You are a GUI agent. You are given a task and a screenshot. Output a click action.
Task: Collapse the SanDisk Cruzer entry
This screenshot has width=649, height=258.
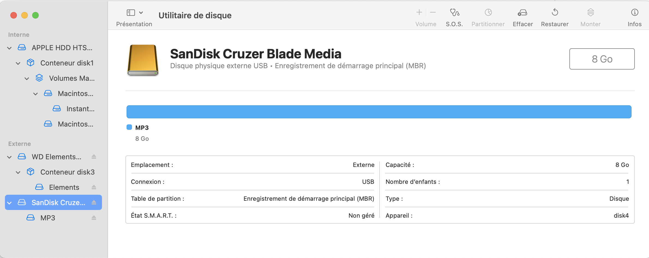(10, 203)
